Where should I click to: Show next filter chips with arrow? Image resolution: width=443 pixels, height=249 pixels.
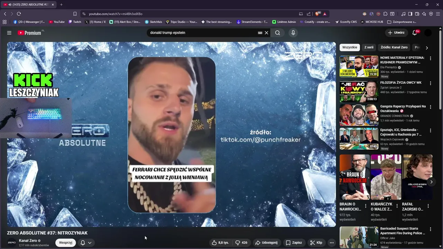click(x=427, y=48)
